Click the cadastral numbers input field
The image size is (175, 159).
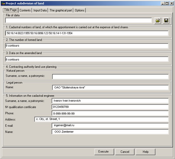coord(87,33)
